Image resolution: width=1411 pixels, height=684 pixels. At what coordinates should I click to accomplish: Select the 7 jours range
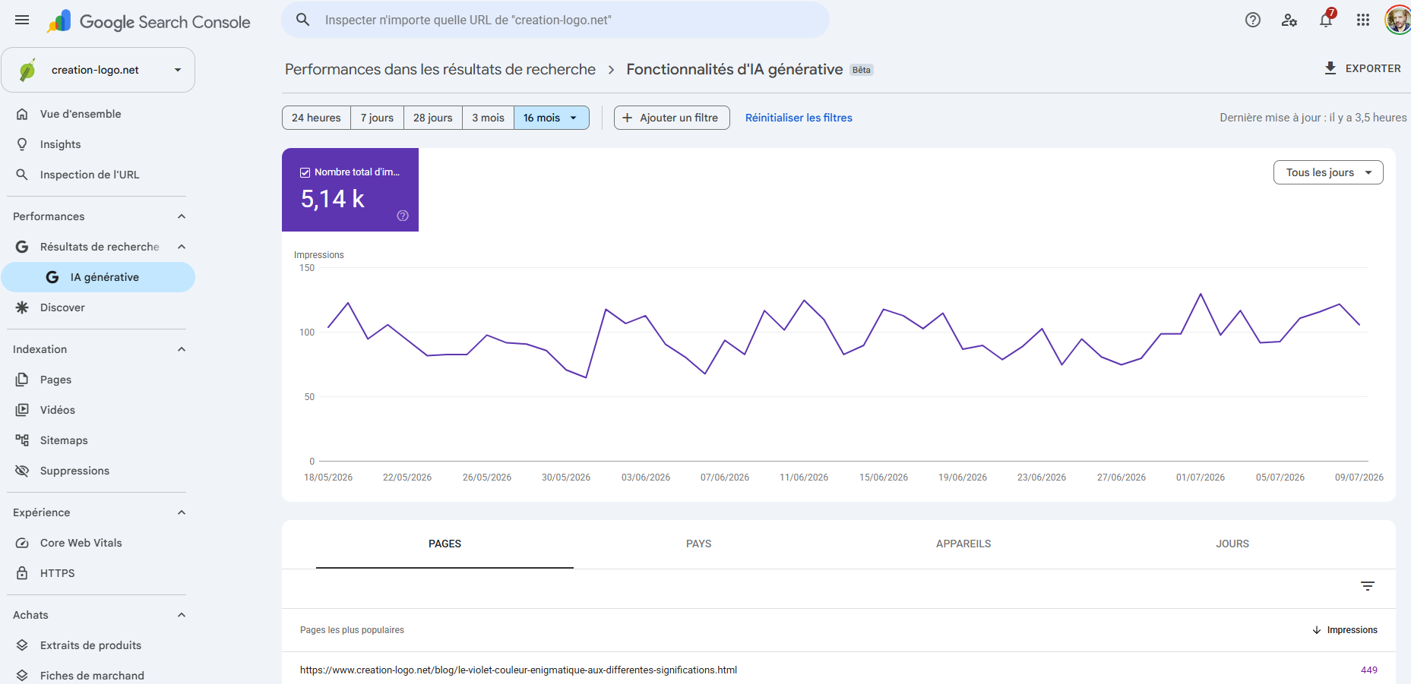pyautogui.click(x=377, y=118)
